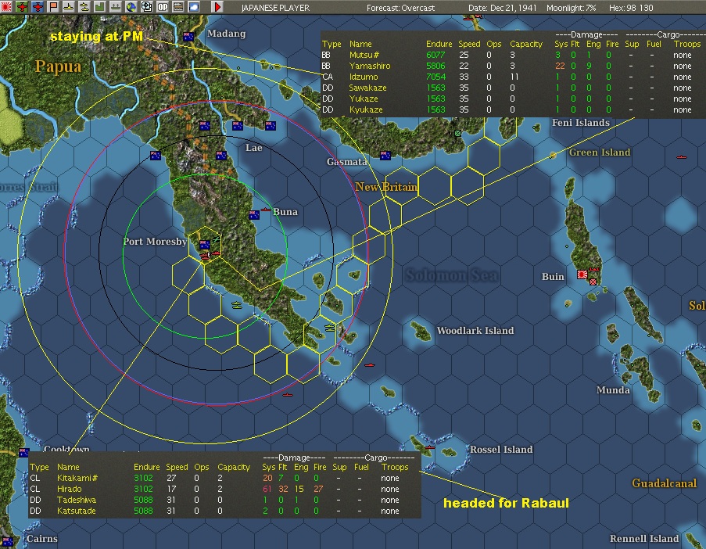Select the DD Yukaze ship name
706x549 pixels.
click(364, 99)
